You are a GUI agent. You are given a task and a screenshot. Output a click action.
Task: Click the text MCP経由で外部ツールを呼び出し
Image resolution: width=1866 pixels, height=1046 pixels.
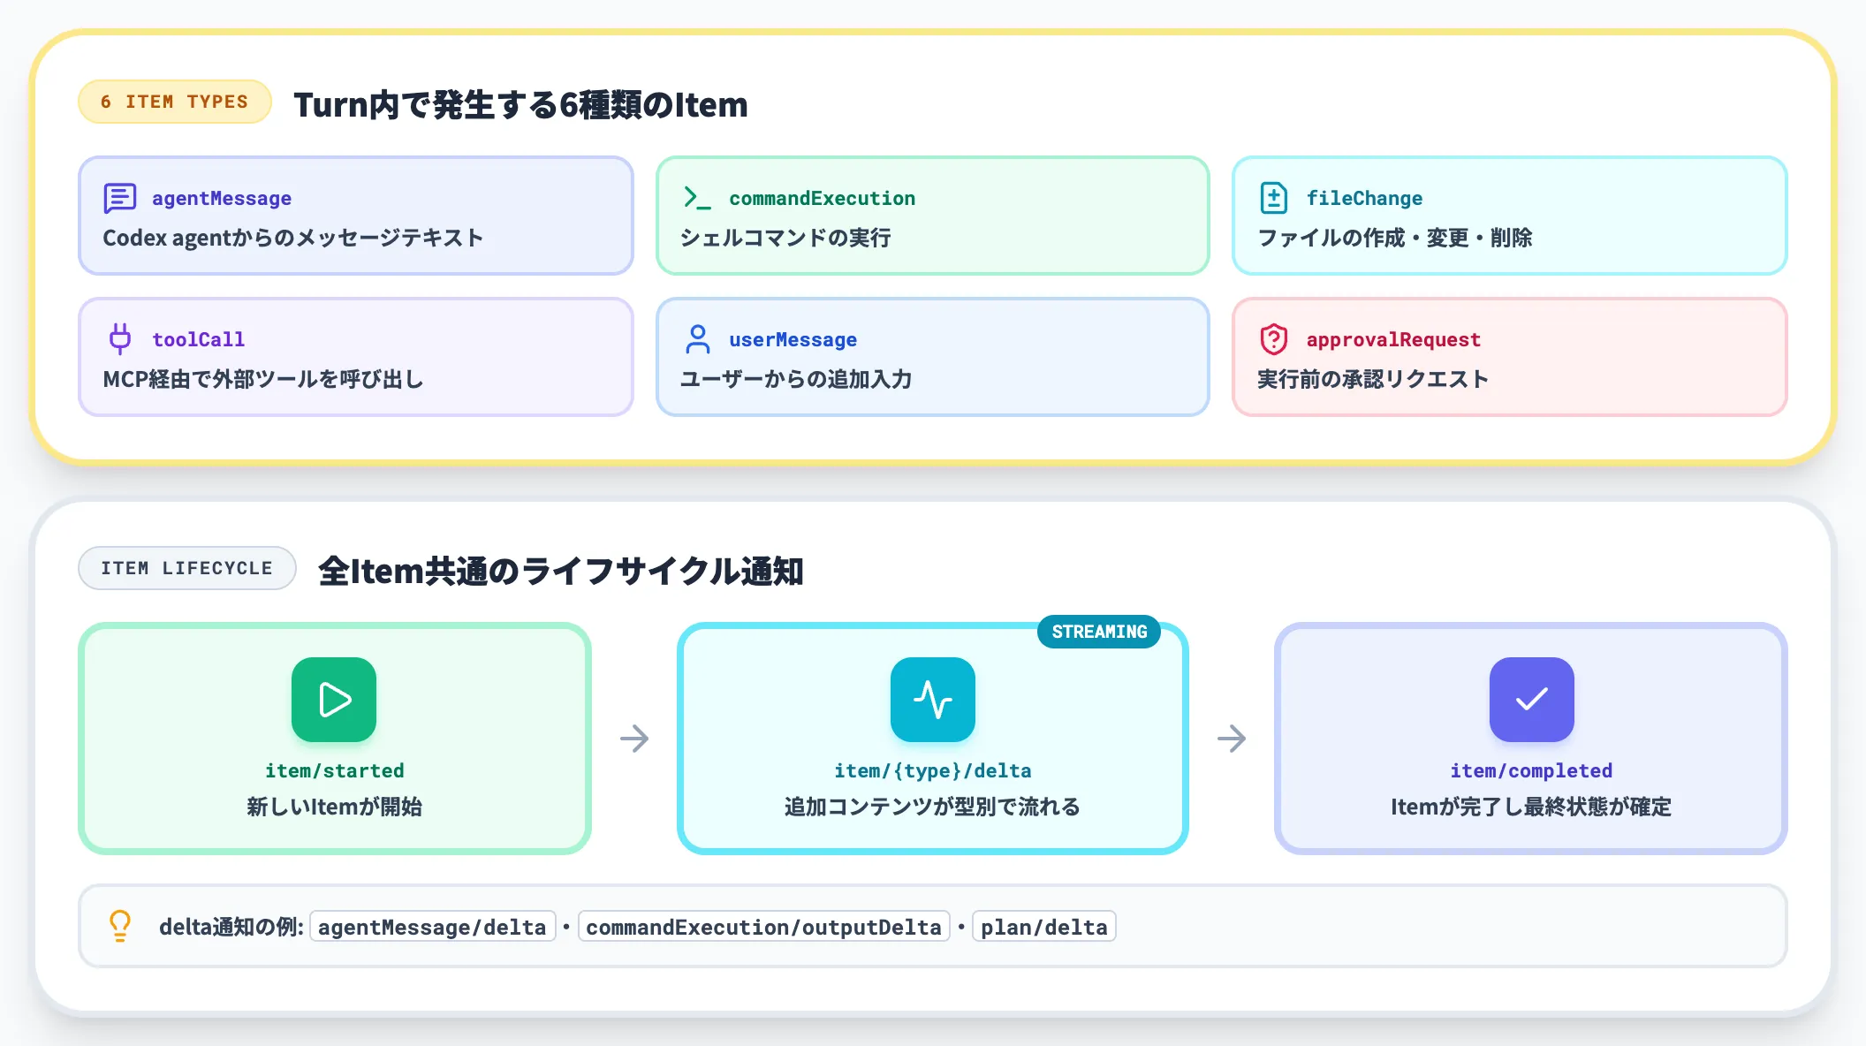263,379
